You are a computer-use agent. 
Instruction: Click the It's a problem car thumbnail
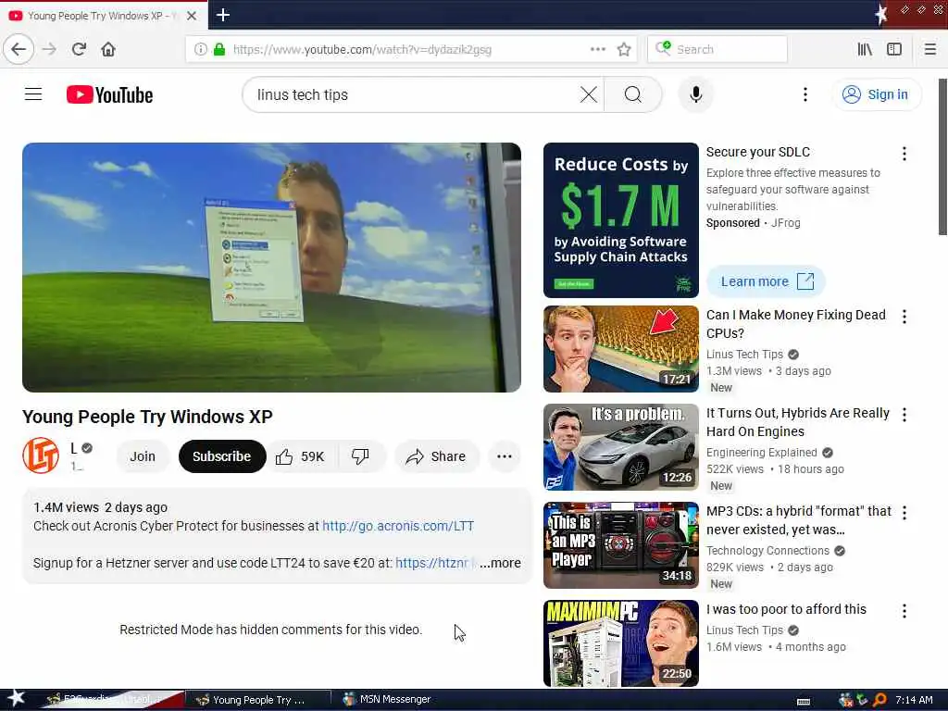click(621, 447)
